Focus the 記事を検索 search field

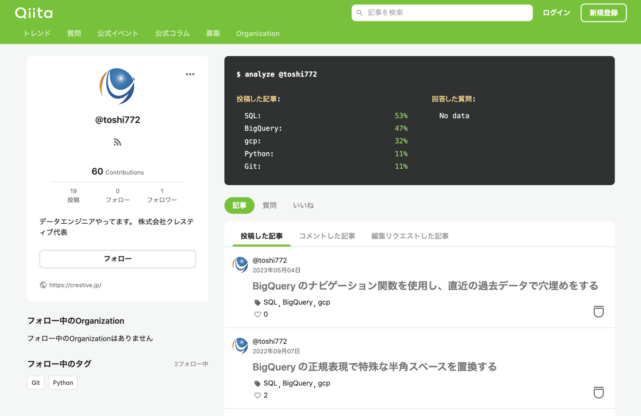(x=442, y=13)
